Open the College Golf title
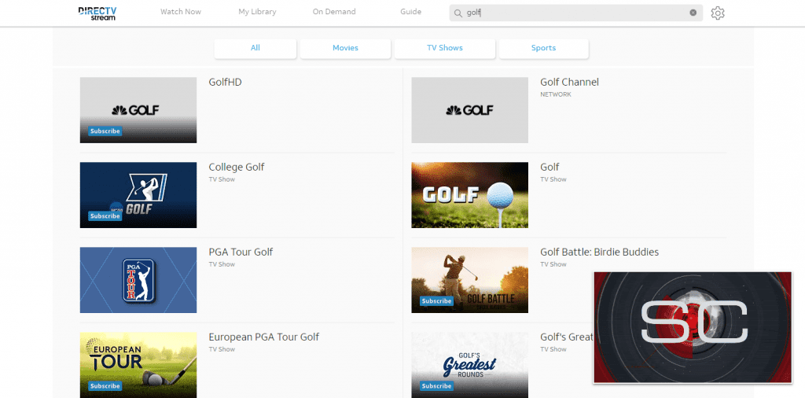The height and width of the screenshot is (398, 805). pos(237,168)
